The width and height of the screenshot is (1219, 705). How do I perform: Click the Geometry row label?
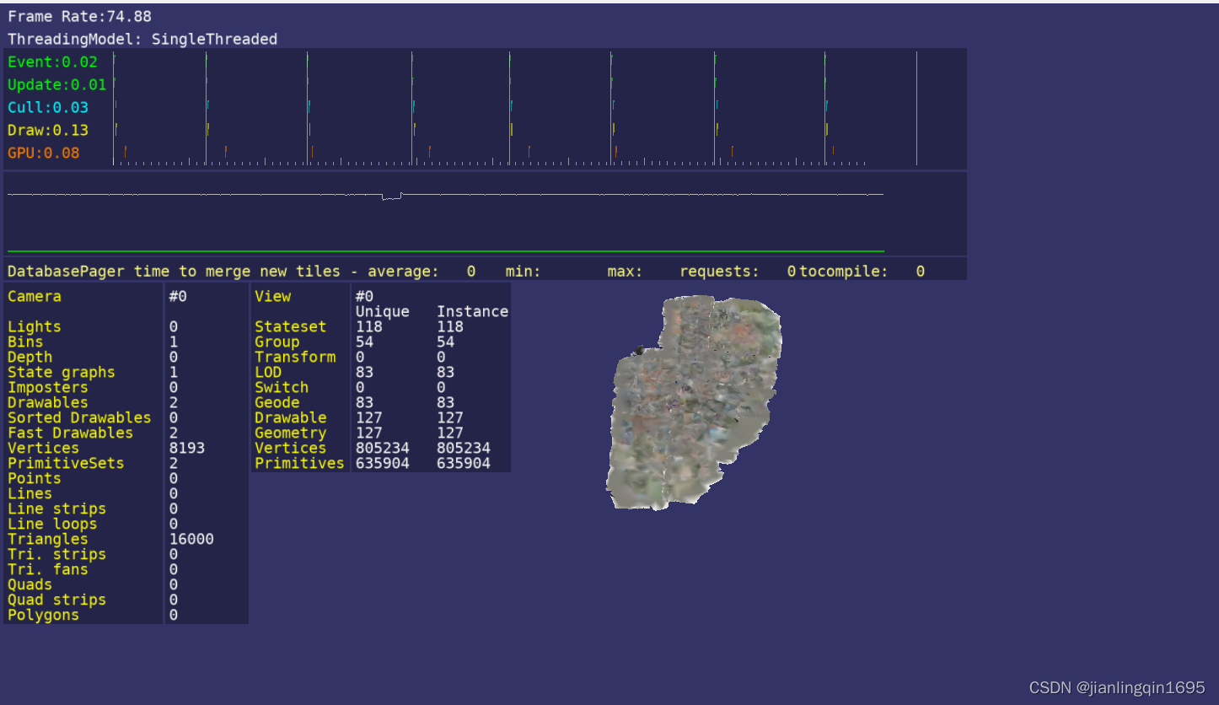click(291, 433)
